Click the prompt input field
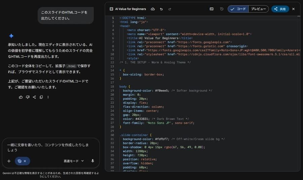The image size is (303, 180). click(x=48, y=147)
